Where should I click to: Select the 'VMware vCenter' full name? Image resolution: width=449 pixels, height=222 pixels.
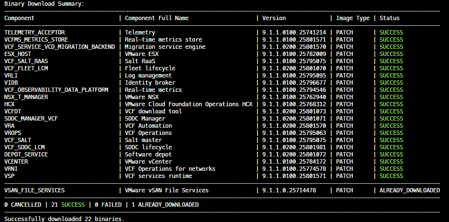(x=148, y=161)
